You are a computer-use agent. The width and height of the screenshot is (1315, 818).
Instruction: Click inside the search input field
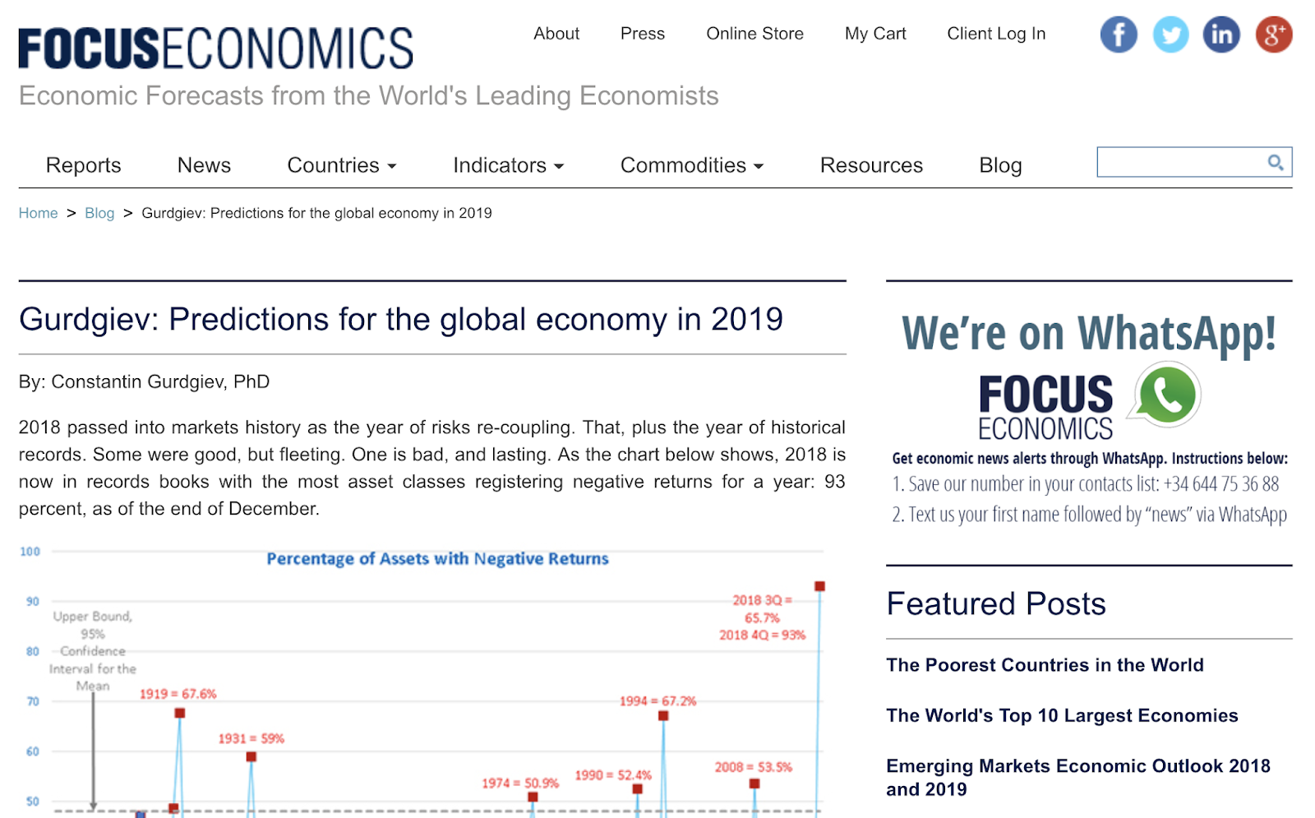pyautogui.click(x=1180, y=163)
